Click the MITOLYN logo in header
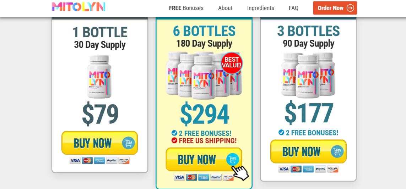This screenshot has width=406, height=189. click(79, 7)
